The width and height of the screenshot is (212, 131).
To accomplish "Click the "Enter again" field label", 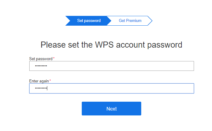I will point(39,81).
